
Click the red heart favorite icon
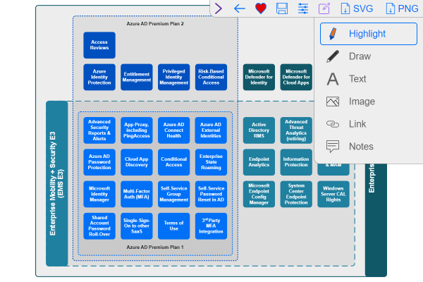[x=261, y=8]
